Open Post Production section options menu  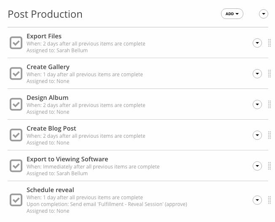(264, 14)
